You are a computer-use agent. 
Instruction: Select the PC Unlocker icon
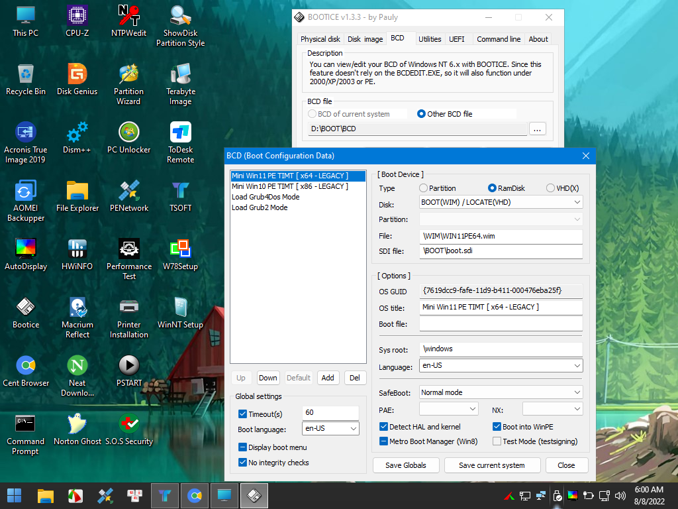(129, 138)
